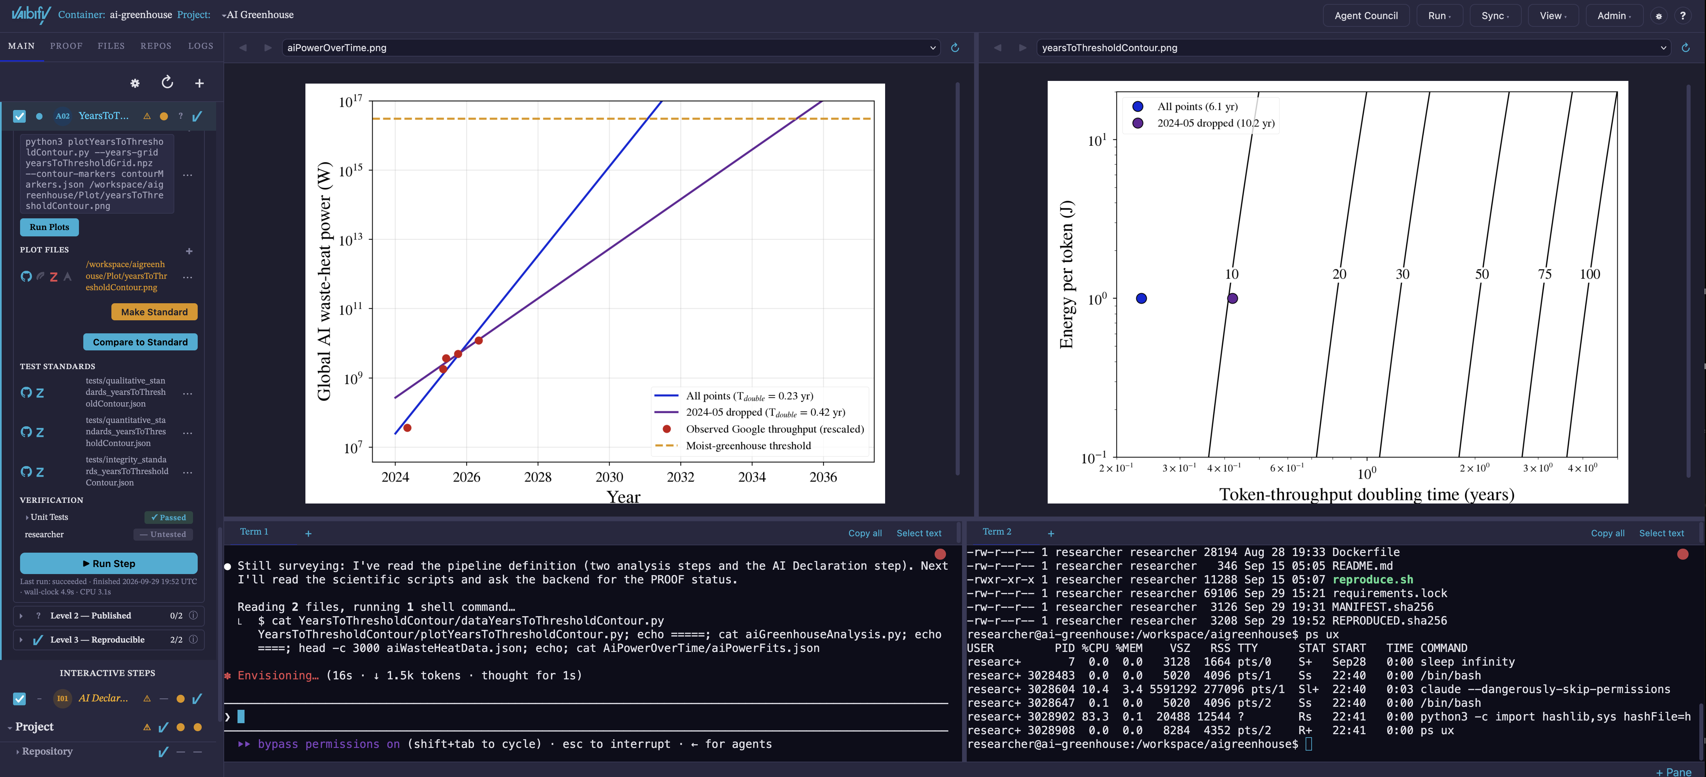
Task: Uncheck the A02 YearsToT step checkbox
Action: 19,116
